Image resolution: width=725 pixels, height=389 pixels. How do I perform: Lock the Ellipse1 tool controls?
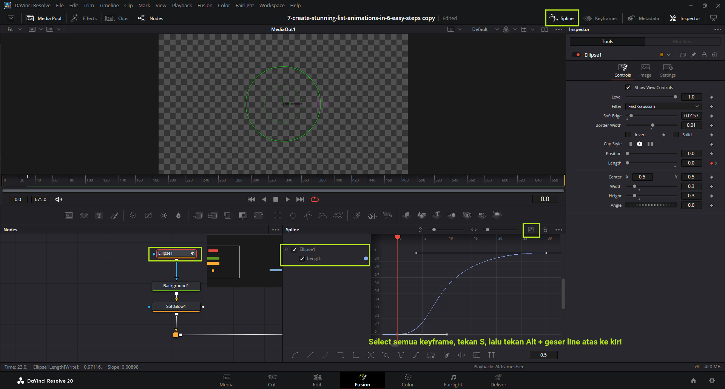[704, 55]
